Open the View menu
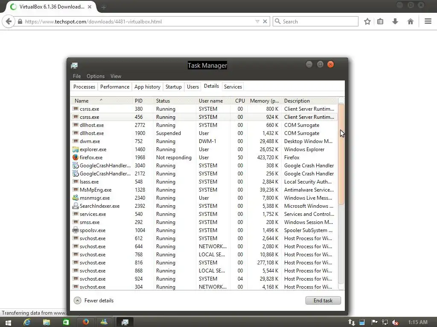Image resolution: width=437 pixels, height=327 pixels. click(x=115, y=76)
